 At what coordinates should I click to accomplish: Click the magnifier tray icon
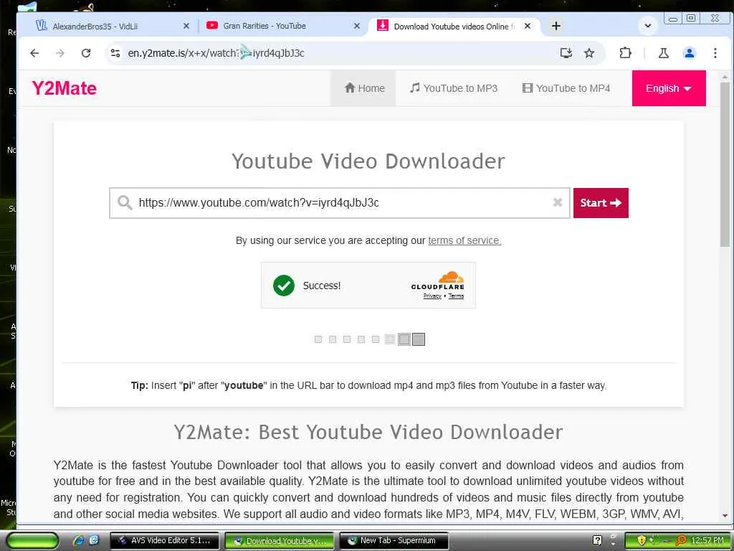click(x=681, y=541)
